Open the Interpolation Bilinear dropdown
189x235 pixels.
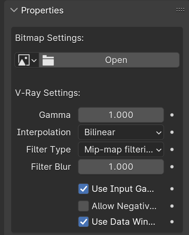tap(121, 132)
